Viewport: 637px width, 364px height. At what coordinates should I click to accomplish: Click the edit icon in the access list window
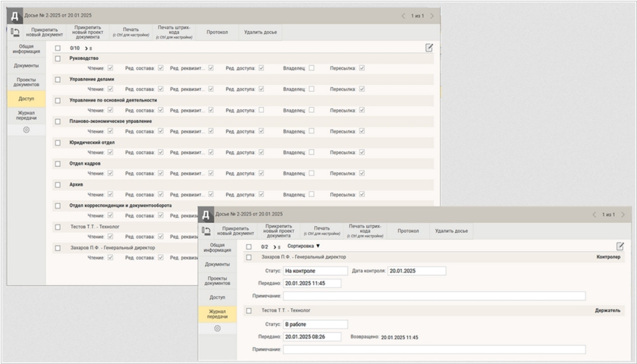[429, 48]
